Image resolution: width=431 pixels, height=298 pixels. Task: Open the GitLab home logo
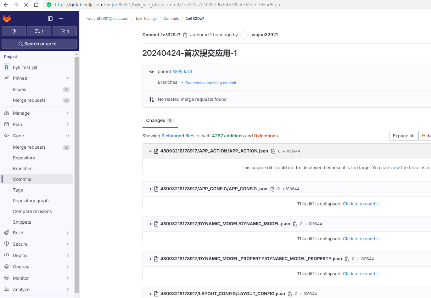pyautogui.click(x=7, y=19)
